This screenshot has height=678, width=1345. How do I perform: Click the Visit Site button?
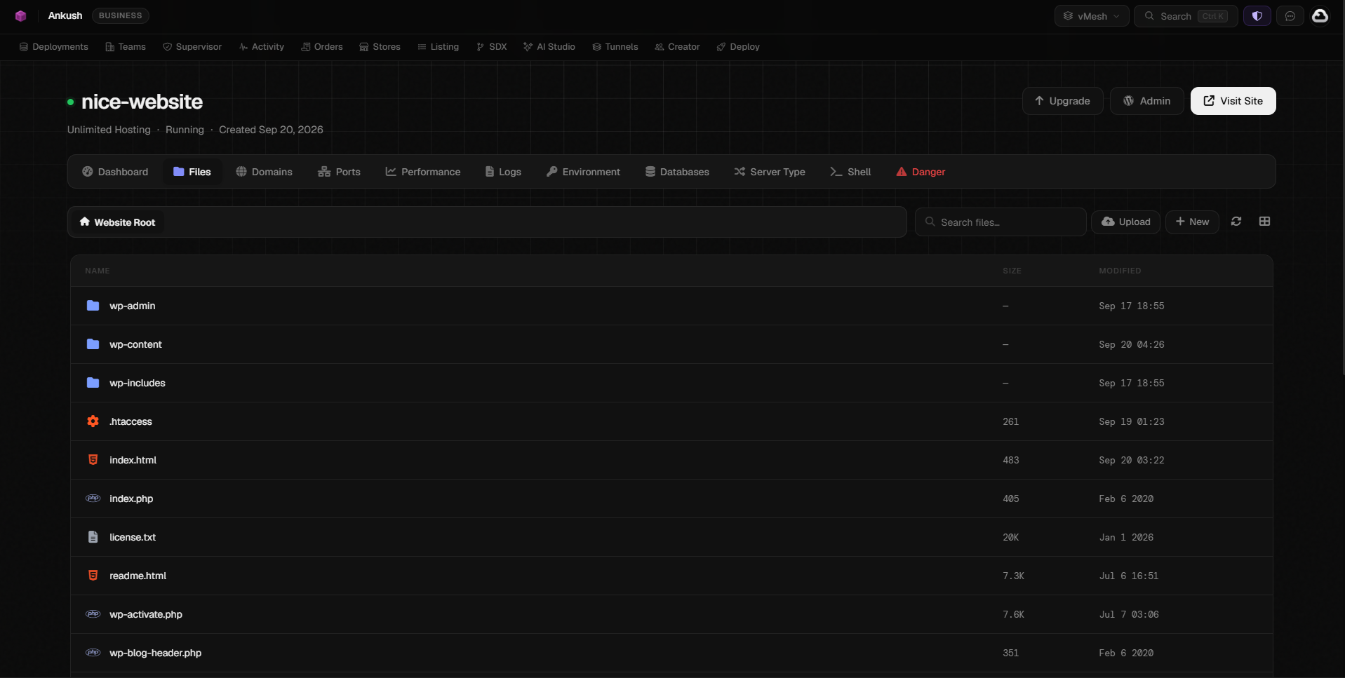coord(1233,101)
